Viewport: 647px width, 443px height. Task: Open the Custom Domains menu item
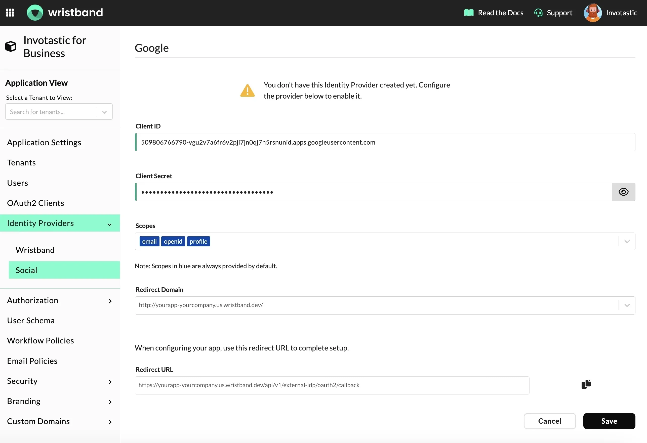(38, 421)
